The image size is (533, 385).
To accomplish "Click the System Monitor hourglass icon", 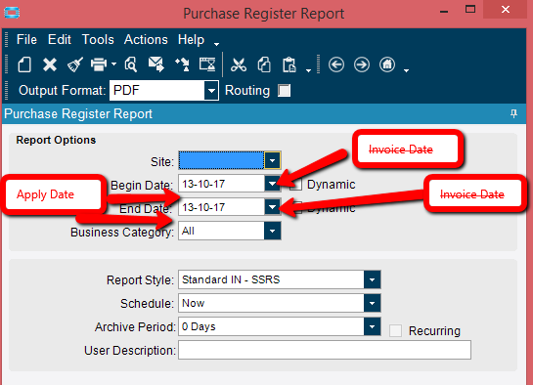I will coord(207,64).
